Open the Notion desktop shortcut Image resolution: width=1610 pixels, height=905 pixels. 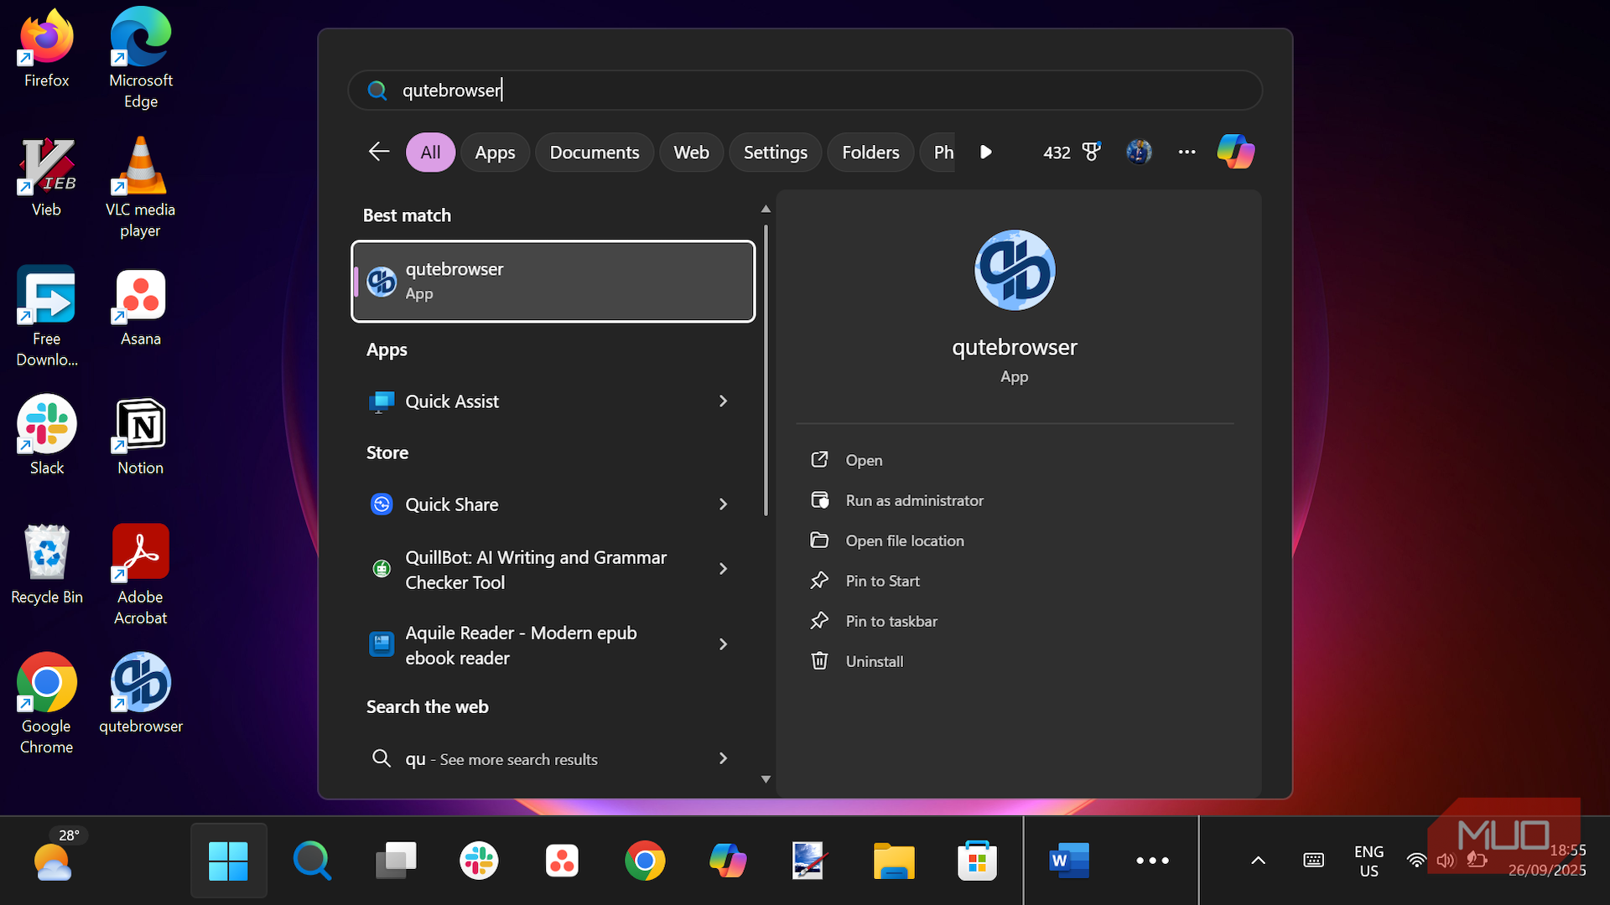[x=141, y=435]
